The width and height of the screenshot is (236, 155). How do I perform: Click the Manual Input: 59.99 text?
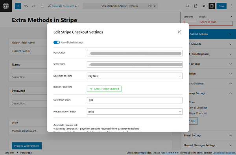coord(24,131)
